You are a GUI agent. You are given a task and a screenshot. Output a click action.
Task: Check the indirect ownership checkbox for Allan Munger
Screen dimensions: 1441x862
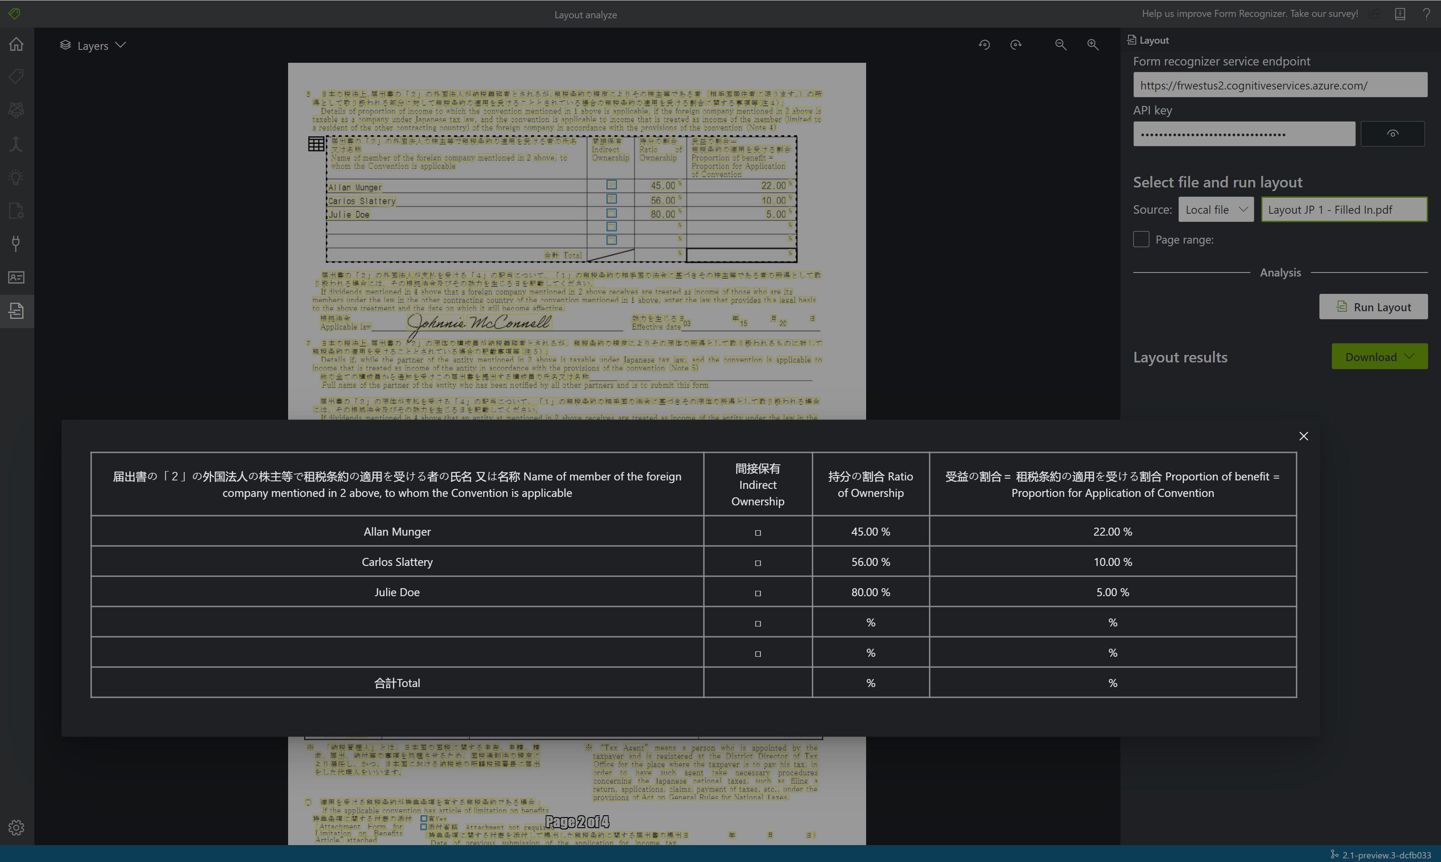tap(757, 532)
